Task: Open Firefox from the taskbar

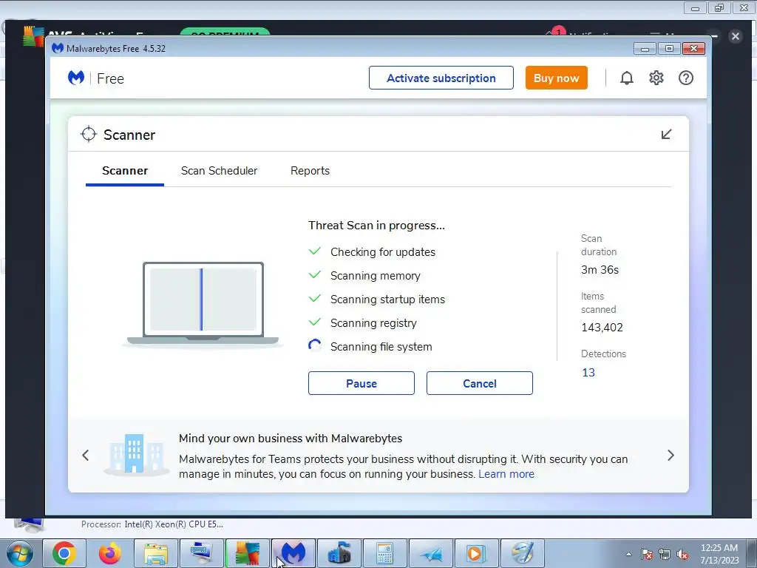Action: [110, 553]
